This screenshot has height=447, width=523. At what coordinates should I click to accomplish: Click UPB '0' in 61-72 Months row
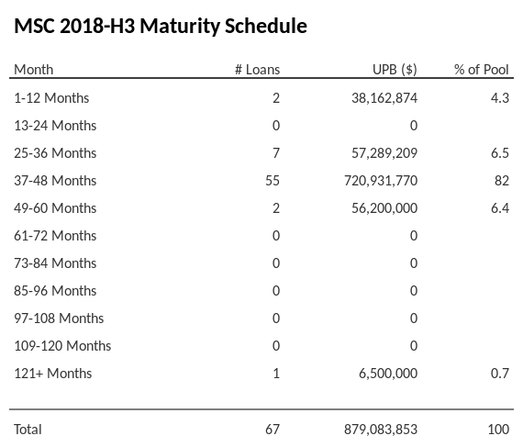(414, 236)
